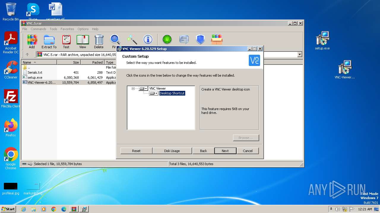Open Microsoft Edge from the taskbar
The width and height of the screenshot is (380, 213).
pos(64,209)
